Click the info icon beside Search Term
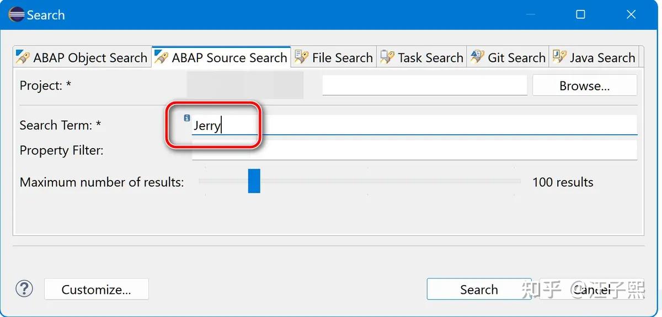 tap(187, 117)
